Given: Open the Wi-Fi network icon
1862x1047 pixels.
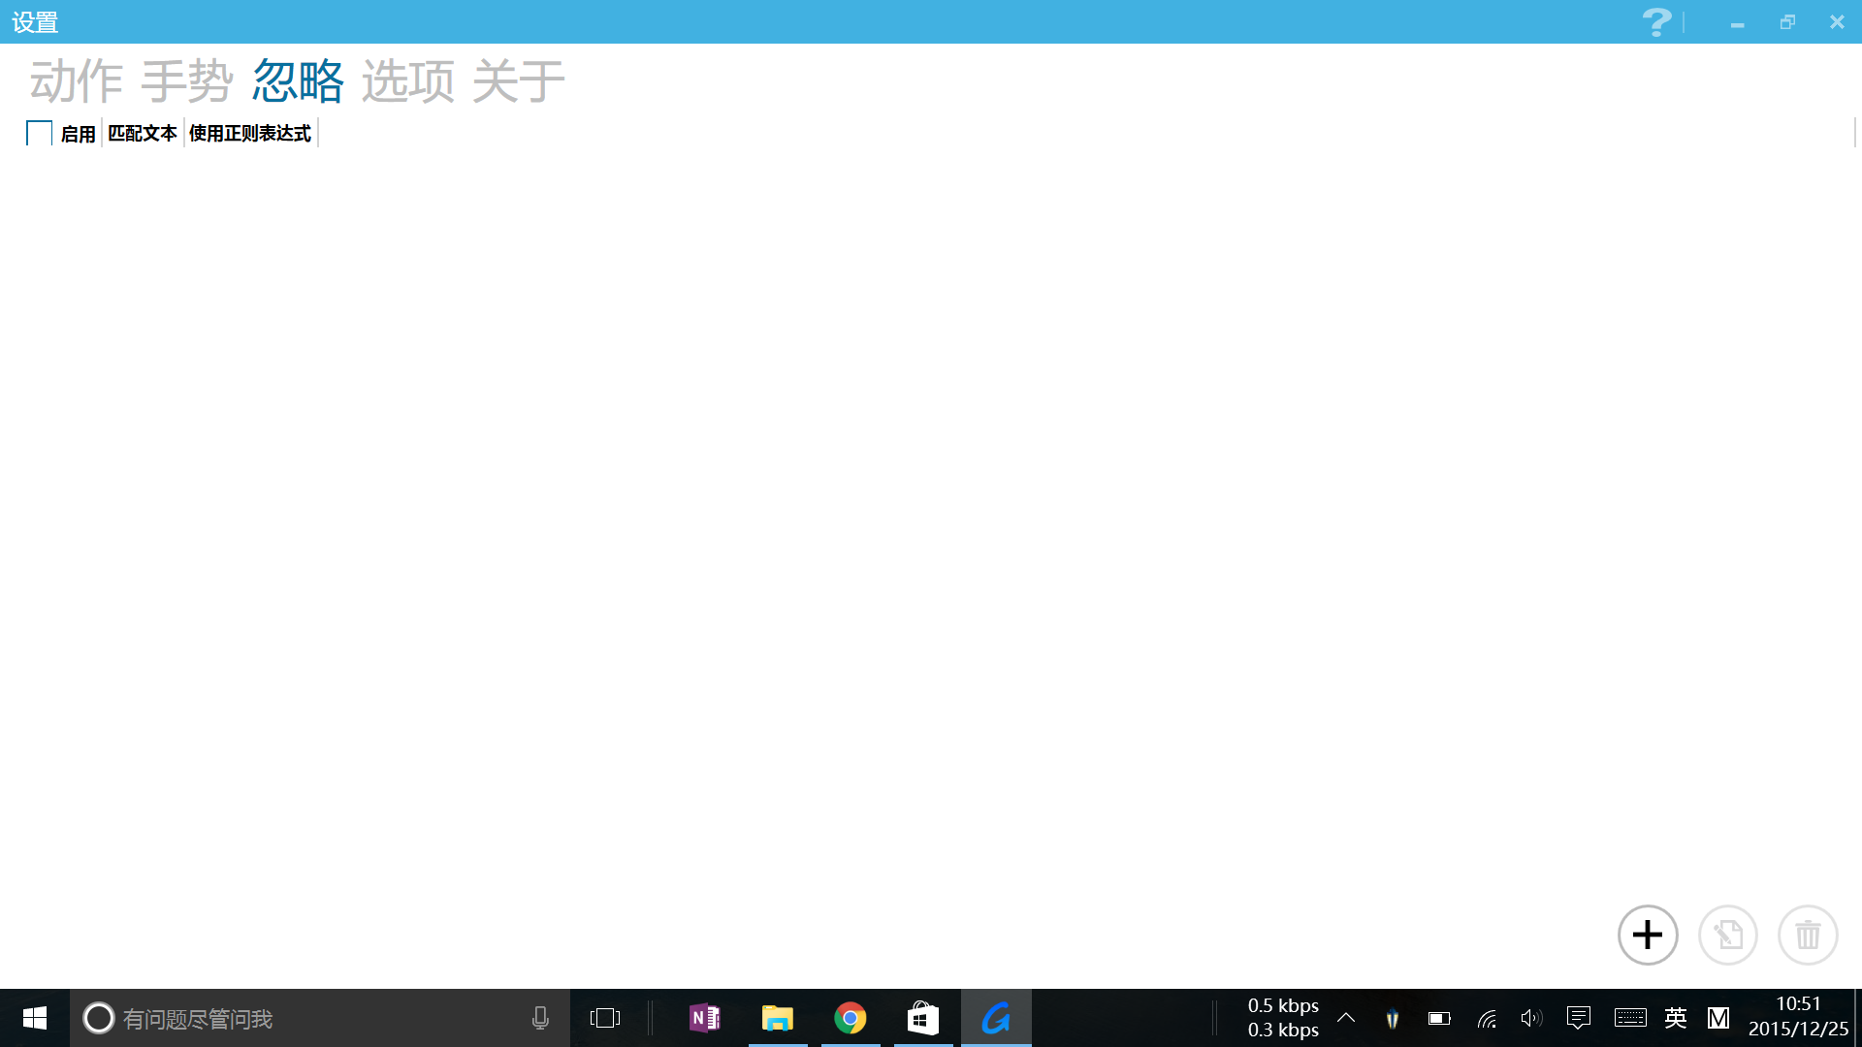Looking at the screenshot, I should coord(1487,1018).
